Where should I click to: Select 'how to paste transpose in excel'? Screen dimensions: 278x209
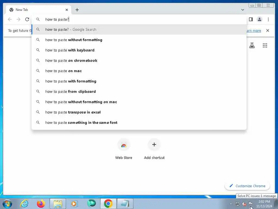[x=139, y=112]
